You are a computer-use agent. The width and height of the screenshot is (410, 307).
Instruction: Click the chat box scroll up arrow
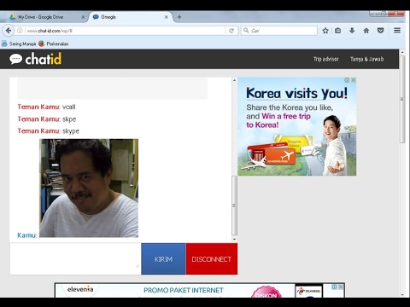(234, 80)
